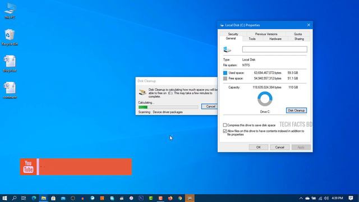Screen dimensions: 359x202
Task: Switch to the Previous Versions tab
Action: [266, 34]
